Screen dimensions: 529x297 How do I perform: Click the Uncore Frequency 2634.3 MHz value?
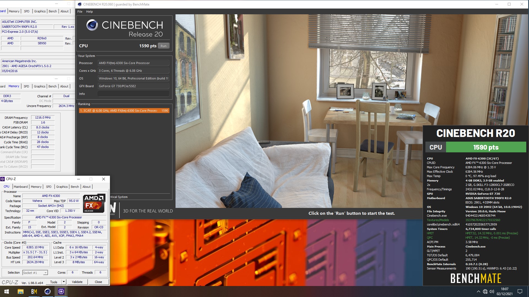click(64, 106)
